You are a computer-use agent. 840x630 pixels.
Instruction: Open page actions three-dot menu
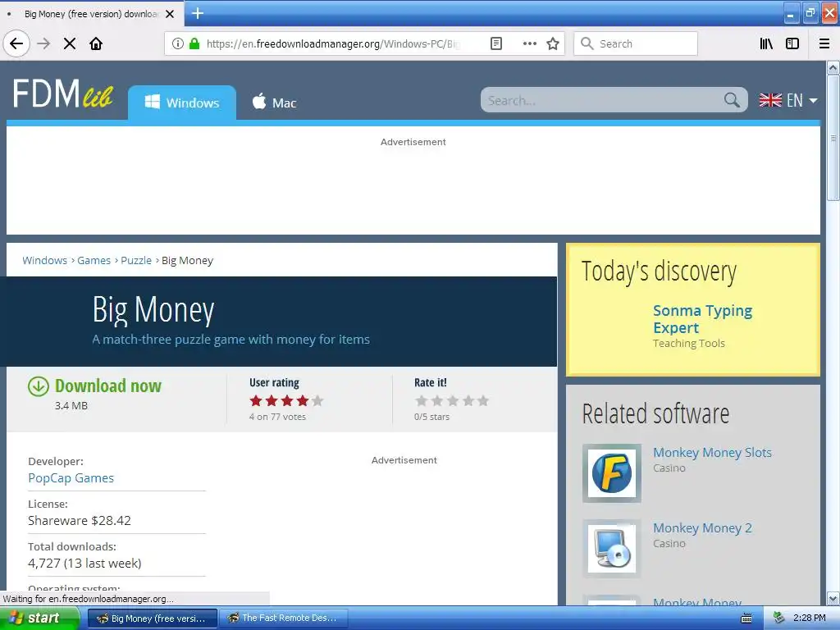coord(529,43)
